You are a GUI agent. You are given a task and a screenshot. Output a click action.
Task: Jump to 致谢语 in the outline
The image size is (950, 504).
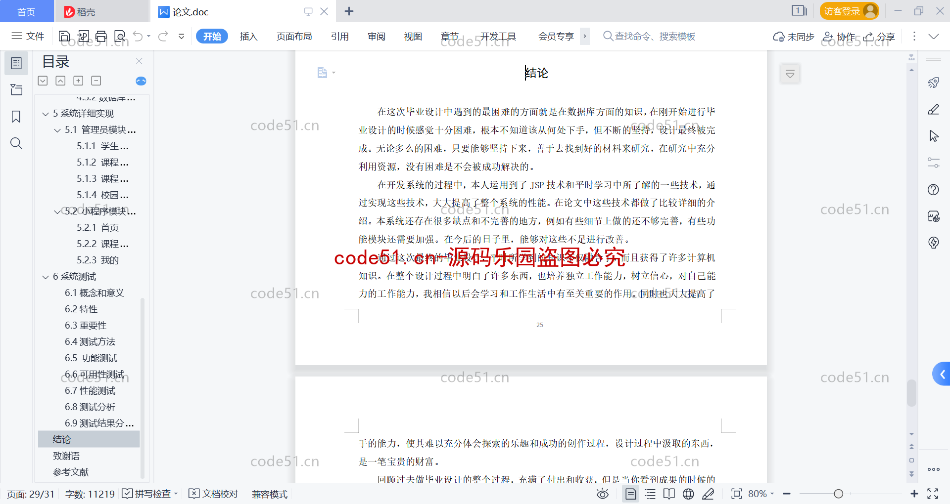click(x=66, y=456)
